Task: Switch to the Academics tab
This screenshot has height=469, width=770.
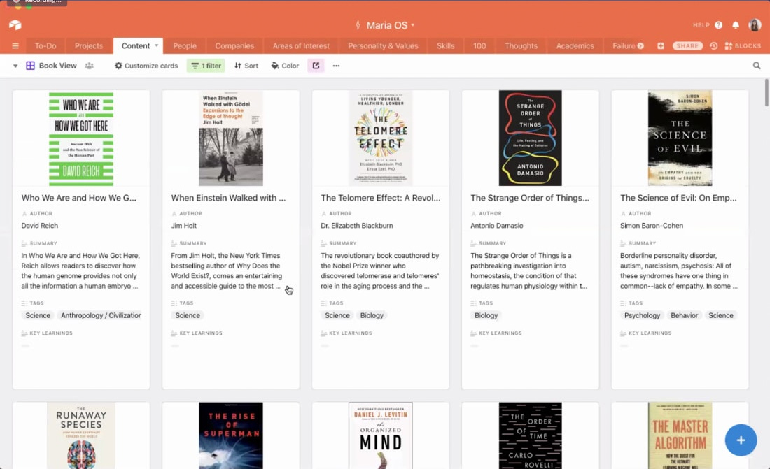Action: [575, 46]
